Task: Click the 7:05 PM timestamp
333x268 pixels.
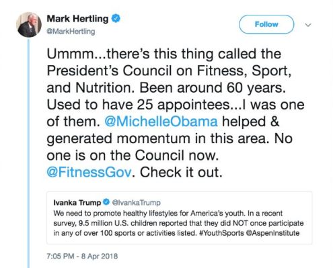Action: coord(61,256)
